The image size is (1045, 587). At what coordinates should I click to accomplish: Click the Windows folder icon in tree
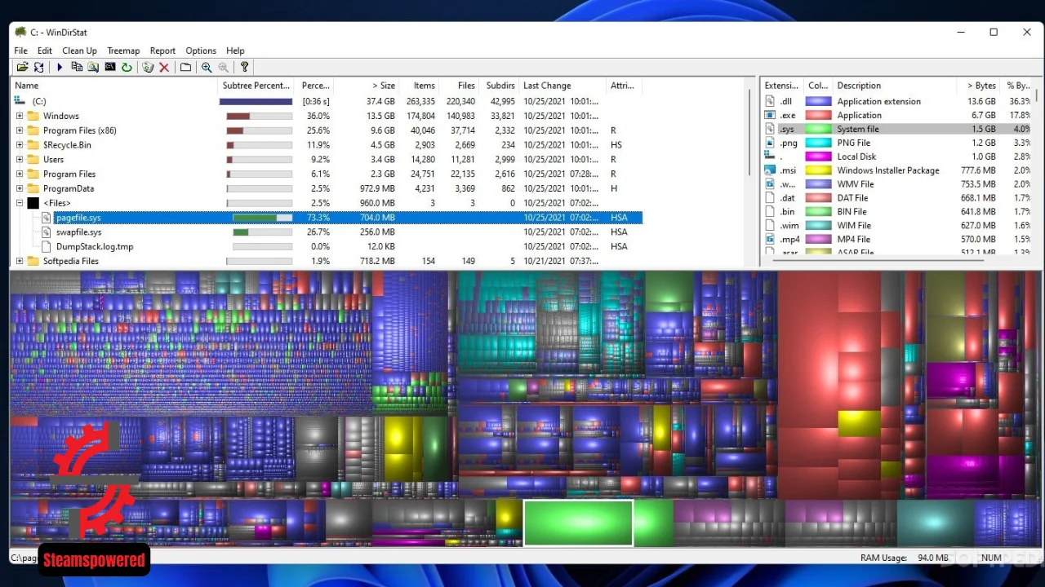coord(33,116)
